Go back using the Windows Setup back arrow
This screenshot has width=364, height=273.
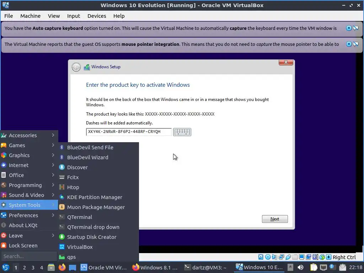pyautogui.click(x=76, y=67)
